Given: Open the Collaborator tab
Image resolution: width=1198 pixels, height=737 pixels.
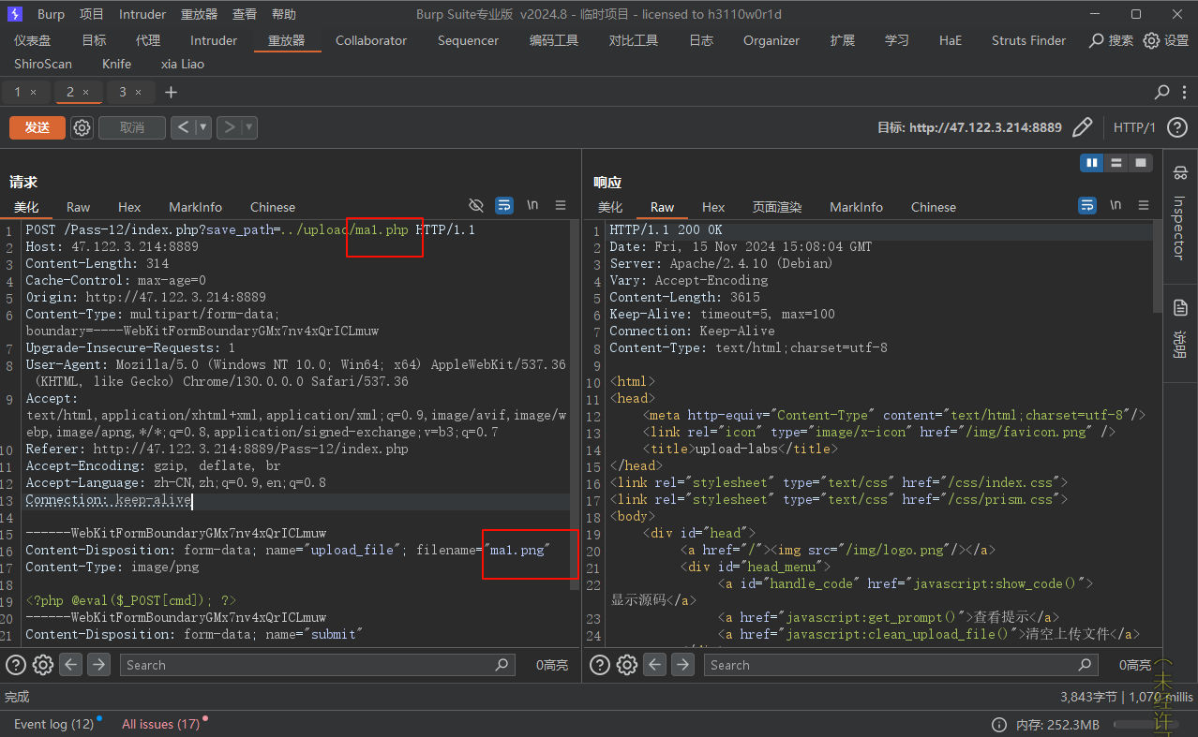Looking at the screenshot, I should tap(371, 40).
